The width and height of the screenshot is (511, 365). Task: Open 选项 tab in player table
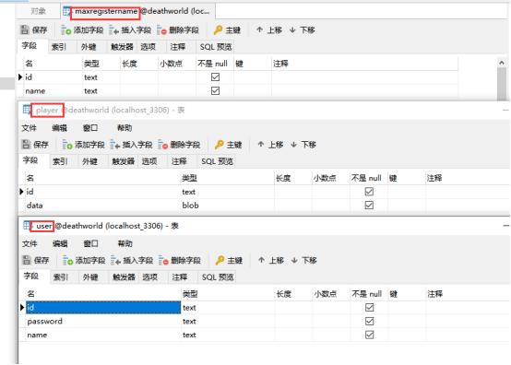point(149,161)
